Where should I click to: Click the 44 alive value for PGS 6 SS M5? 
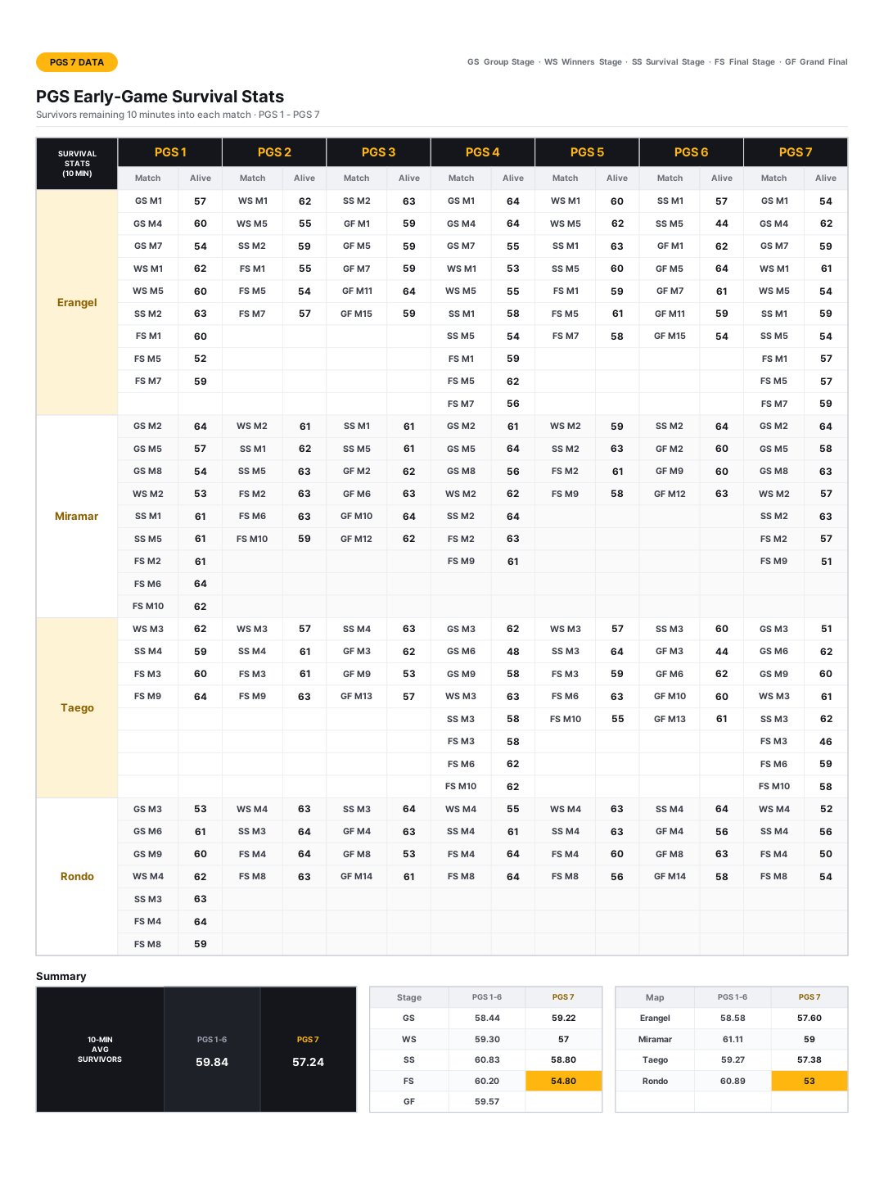point(722,224)
